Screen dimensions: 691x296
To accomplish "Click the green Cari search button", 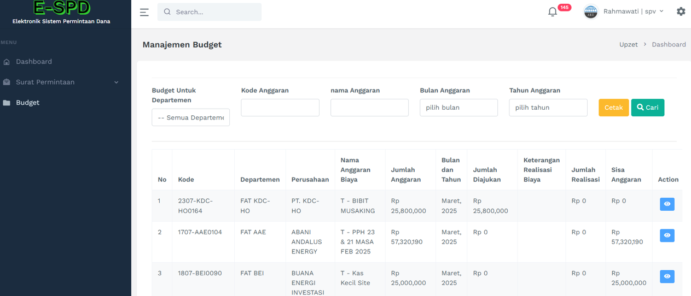I will point(648,108).
